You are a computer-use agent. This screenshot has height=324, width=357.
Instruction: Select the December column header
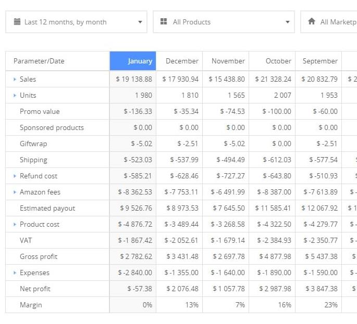point(179,61)
